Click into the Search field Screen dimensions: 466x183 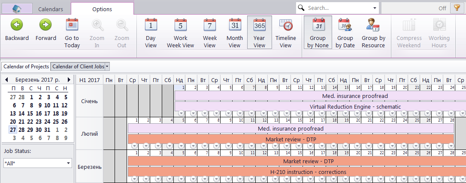[338, 8]
